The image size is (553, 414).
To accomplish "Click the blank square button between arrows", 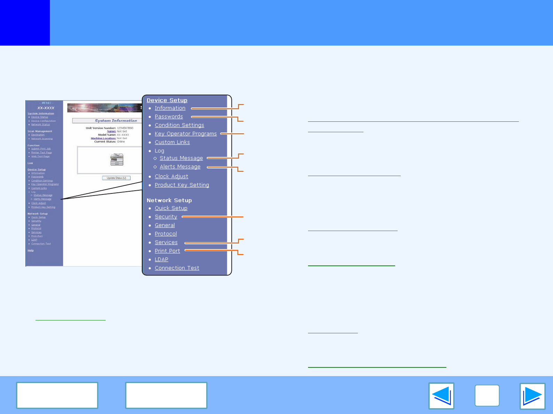I will [x=487, y=396].
